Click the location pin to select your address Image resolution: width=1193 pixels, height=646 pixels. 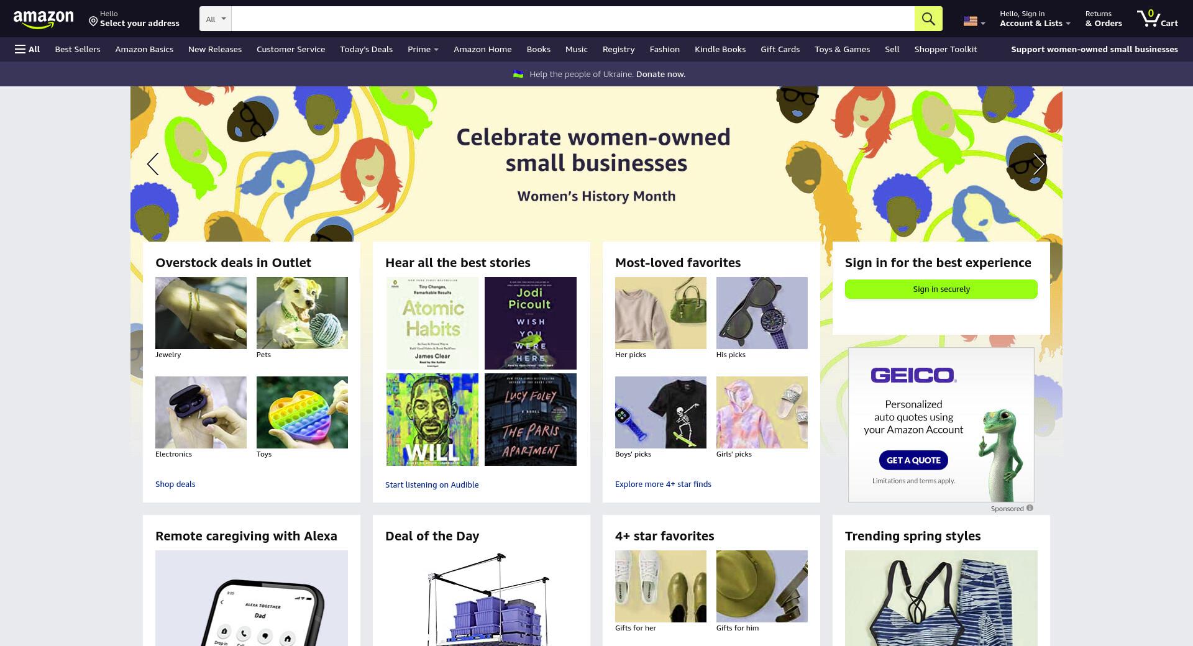[93, 22]
